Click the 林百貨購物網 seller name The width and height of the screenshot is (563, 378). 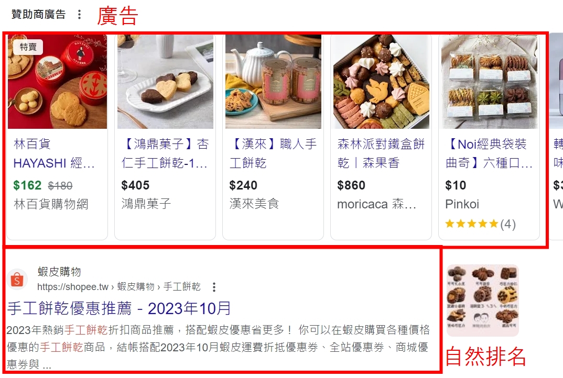(51, 204)
